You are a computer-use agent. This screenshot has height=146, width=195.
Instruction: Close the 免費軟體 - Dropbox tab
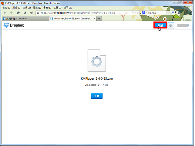(47, 19)
